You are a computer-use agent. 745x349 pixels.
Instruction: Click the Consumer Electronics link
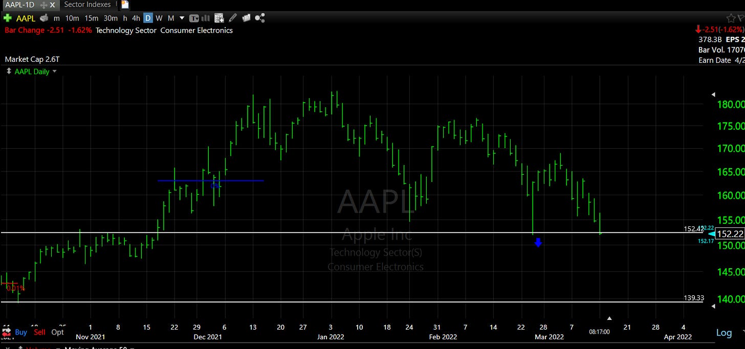(196, 30)
